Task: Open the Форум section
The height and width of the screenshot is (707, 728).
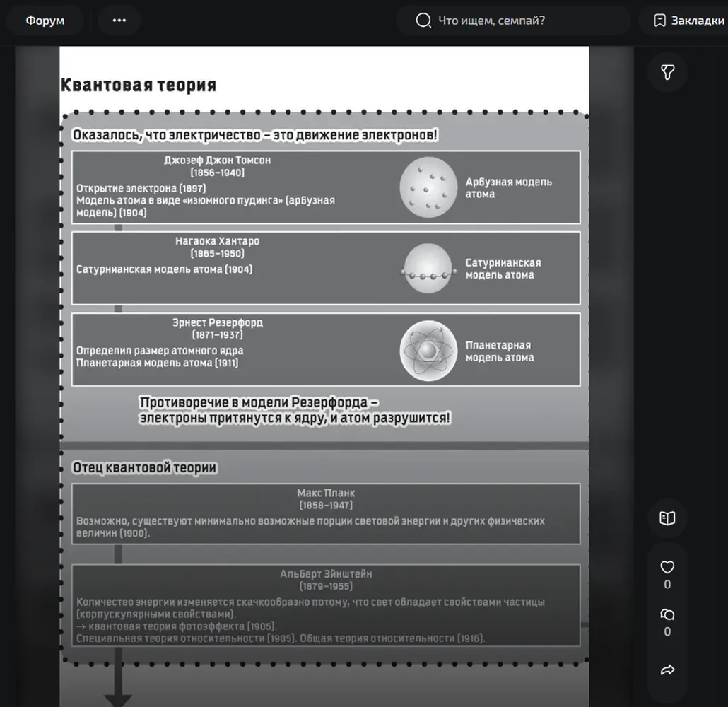Action: [x=45, y=21]
